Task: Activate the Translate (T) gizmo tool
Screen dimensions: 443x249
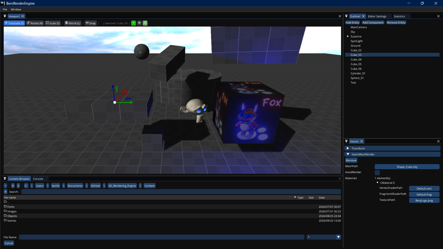Action: [14, 23]
